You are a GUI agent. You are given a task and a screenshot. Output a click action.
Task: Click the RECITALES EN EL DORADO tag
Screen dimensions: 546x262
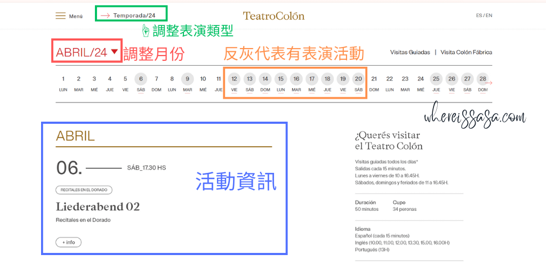click(x=84, y=190)
